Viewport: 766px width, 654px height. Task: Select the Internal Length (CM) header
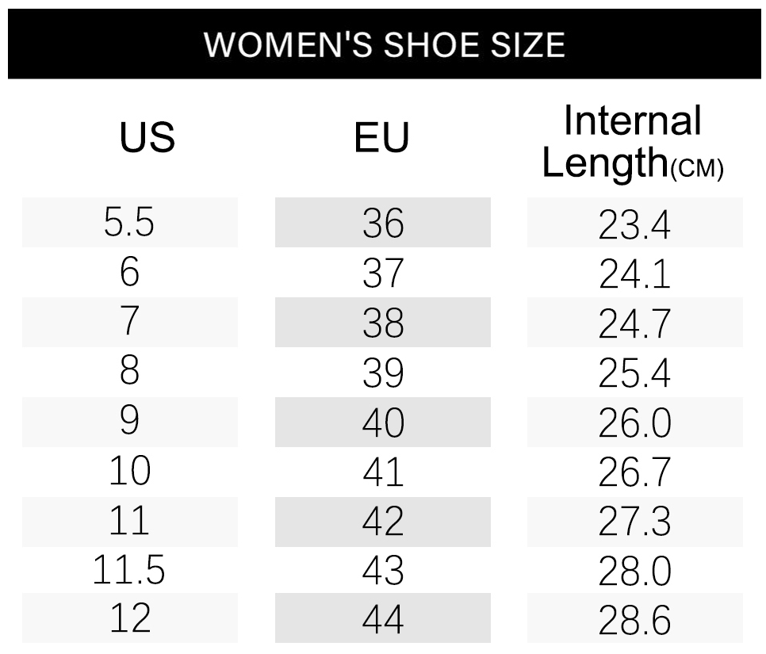coord(633,143)
